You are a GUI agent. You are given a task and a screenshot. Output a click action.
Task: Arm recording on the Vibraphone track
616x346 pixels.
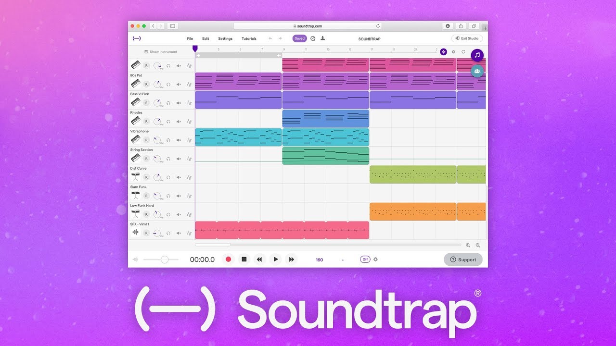pyautogui.click(x=146, y=140)
